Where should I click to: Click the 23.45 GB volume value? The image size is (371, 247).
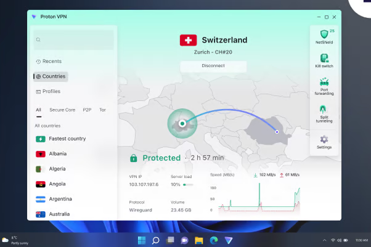[x=181, y=210]
